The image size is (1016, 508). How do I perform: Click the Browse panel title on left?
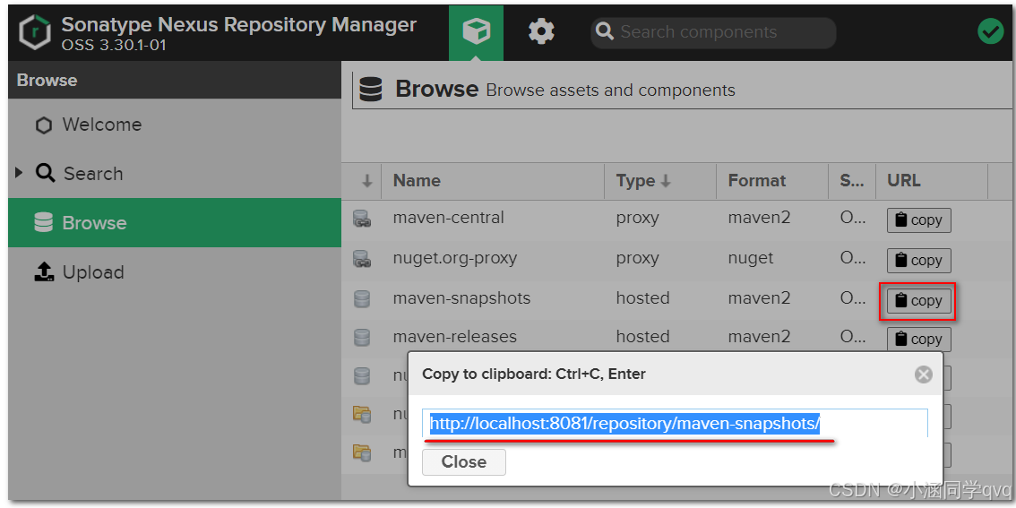47,81
